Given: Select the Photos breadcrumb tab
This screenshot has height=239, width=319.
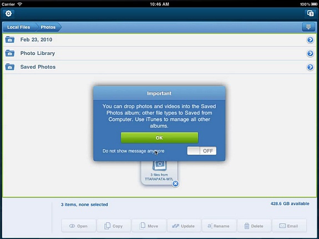Looking at the screenshot, I should tap(48, 27).
